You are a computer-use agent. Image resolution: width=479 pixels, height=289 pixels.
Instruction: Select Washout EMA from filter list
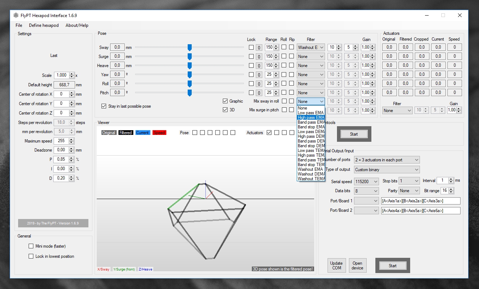click(310, 169)
